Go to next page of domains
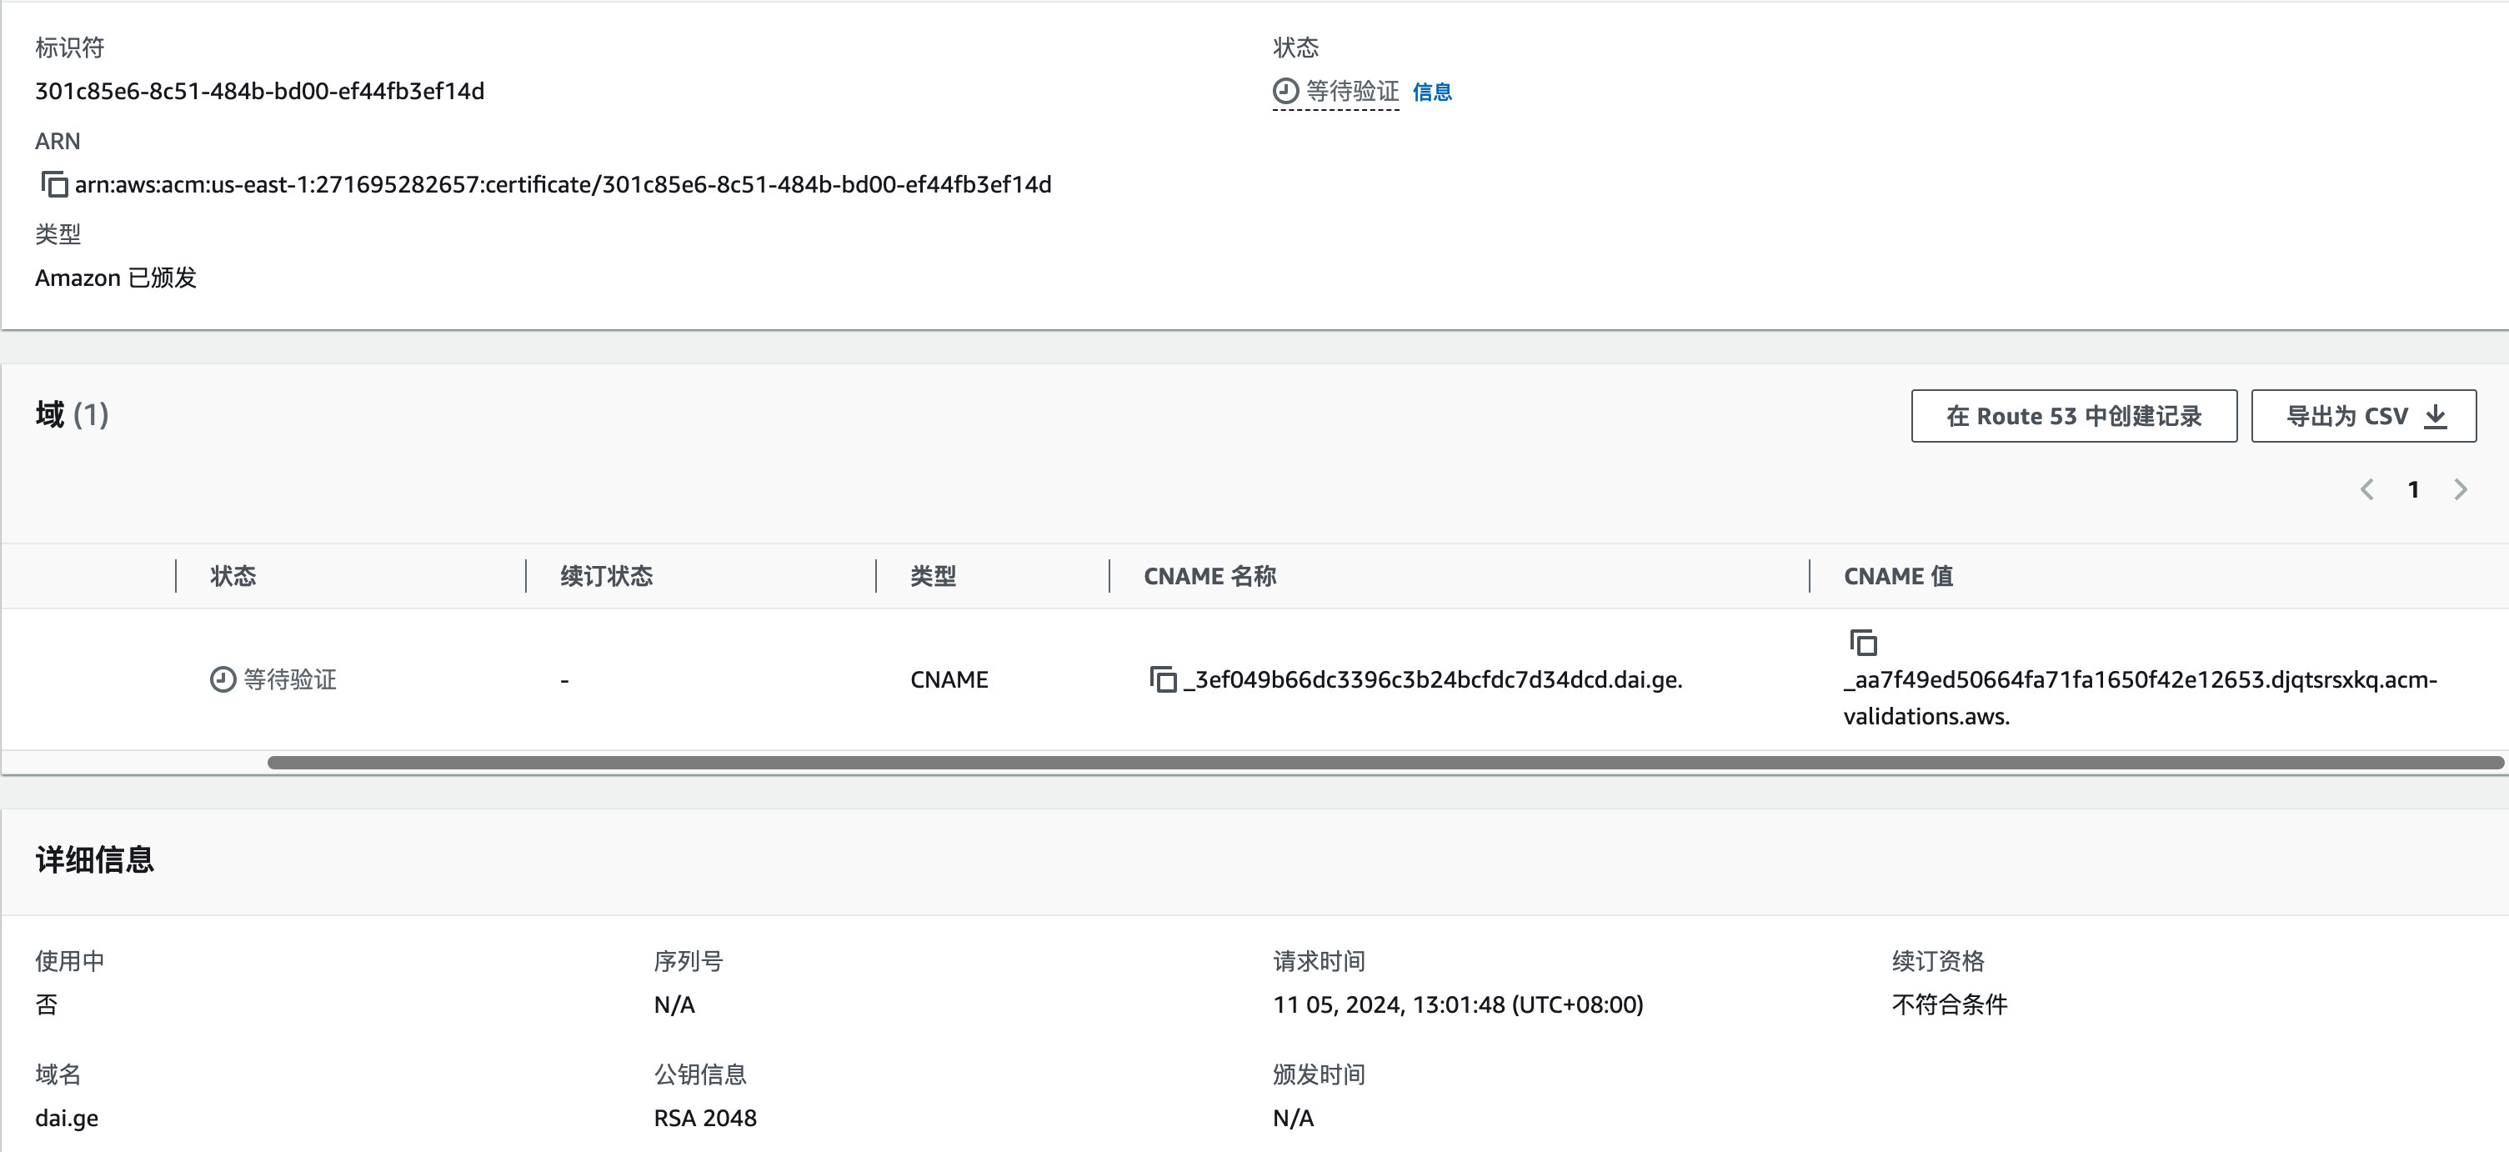The image size is (2509, 1152). [2461, 490]
